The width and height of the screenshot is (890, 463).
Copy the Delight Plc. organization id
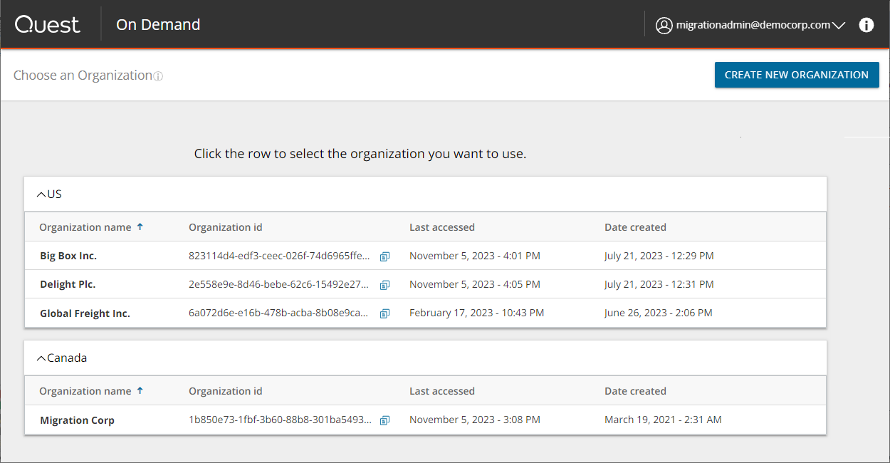tap(384, 285)
